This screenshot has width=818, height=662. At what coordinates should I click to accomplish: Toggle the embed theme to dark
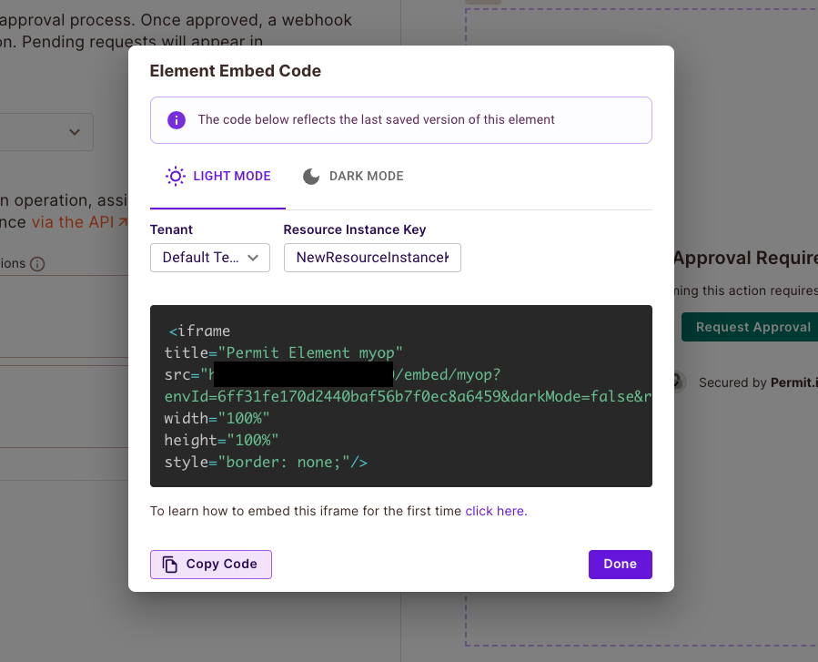coord(353,176)
